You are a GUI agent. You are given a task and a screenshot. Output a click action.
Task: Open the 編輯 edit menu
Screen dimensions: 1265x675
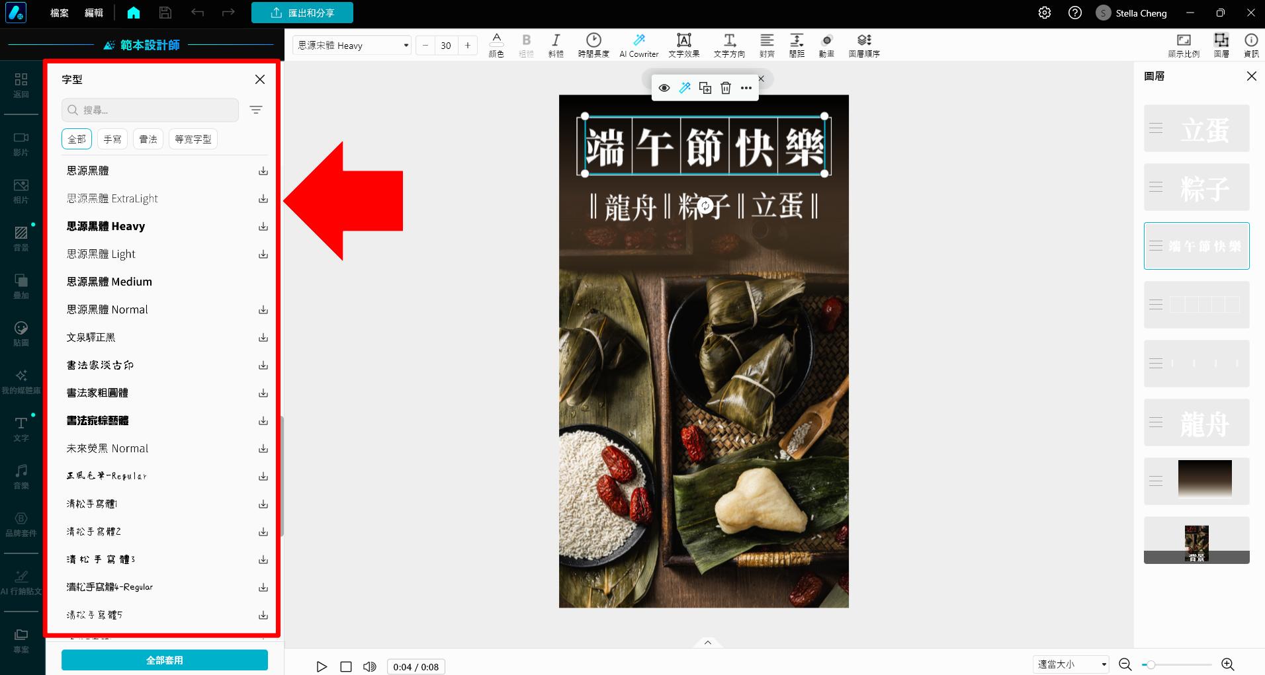click(93, 13)
